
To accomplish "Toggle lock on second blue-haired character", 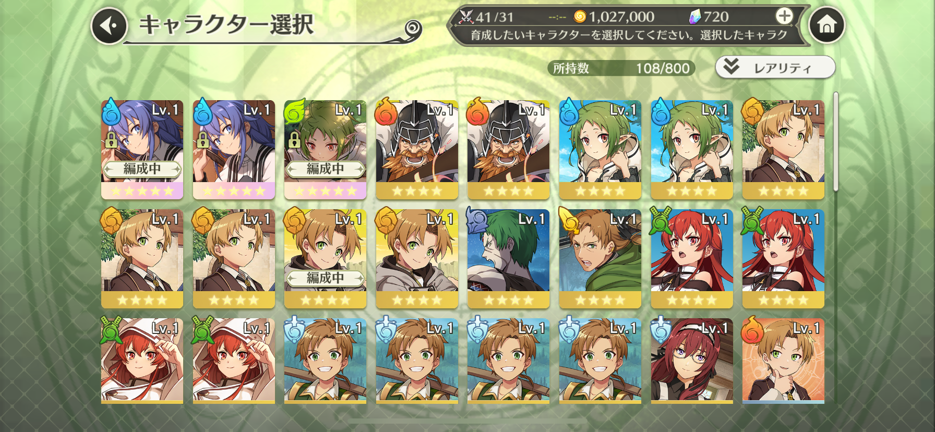I will click(202, 140).
